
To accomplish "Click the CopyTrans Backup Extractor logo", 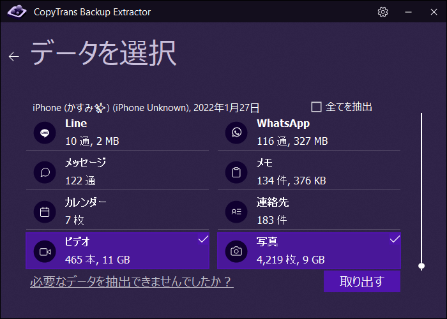I will [17, 11].
